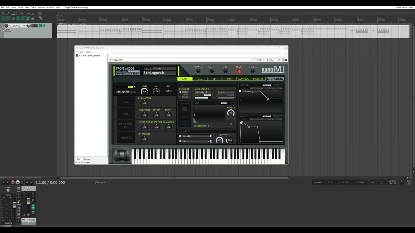The width and height of the screenshot is (415, 233).
Task: Open the Exciter insert effect dropdown
Action: click(x=196, y=136)
